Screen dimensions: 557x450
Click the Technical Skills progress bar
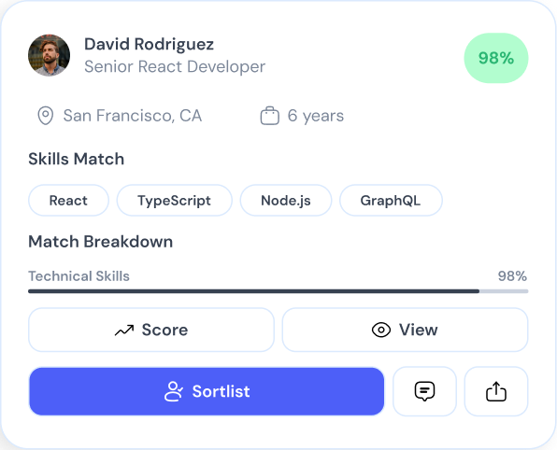[x=278, y=291]
